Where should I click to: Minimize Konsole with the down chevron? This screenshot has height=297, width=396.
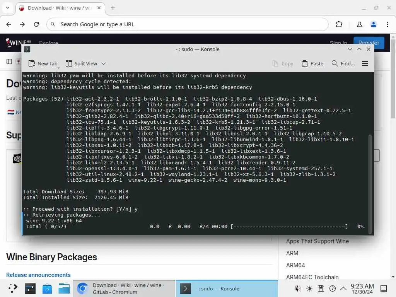350,49
